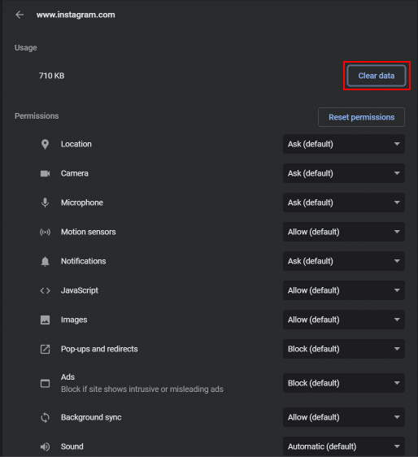Click the Sound label
418x457 pixels.
(72, 446)
